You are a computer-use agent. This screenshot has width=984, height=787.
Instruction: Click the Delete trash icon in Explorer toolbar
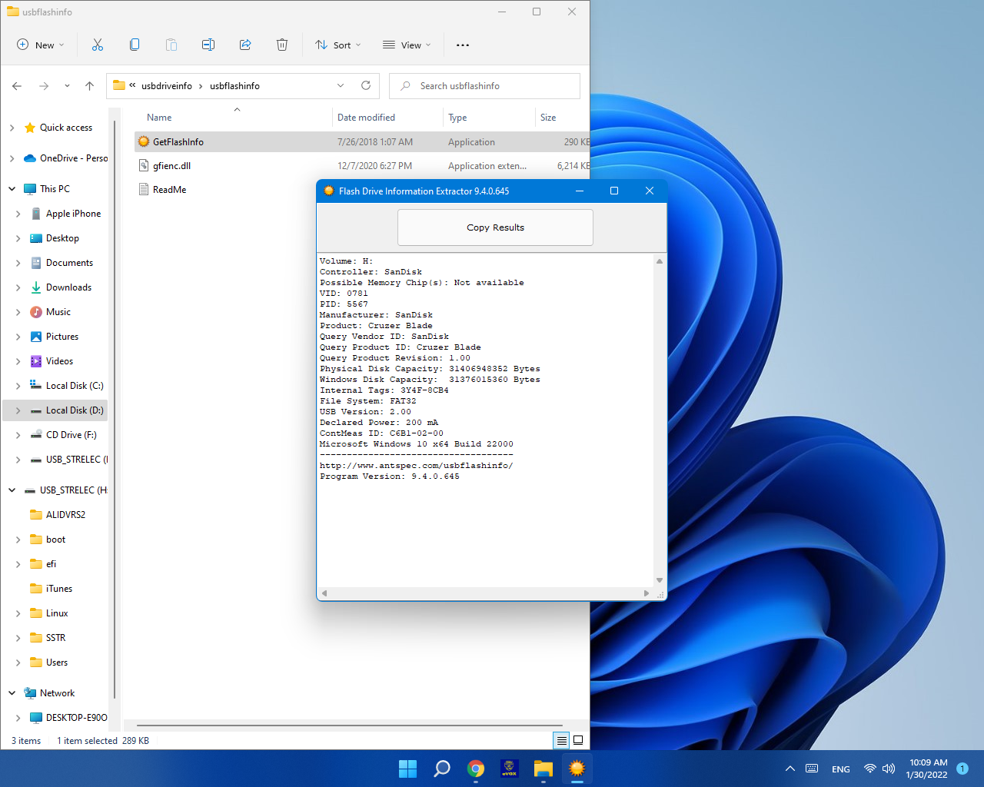[x=282, y=45]
